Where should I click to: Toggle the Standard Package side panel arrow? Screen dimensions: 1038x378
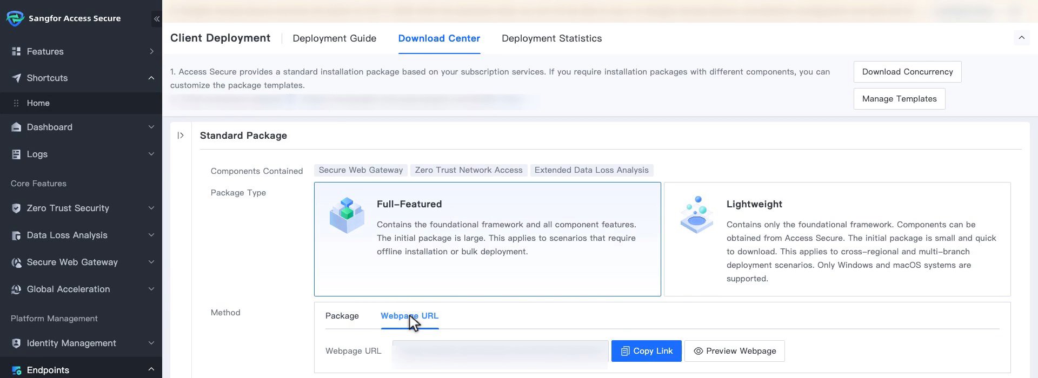(181, 136)
